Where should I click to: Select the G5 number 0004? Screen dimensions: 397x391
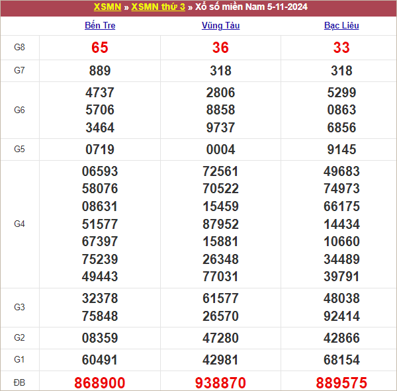pyautogui.click(x=220, y=150)
